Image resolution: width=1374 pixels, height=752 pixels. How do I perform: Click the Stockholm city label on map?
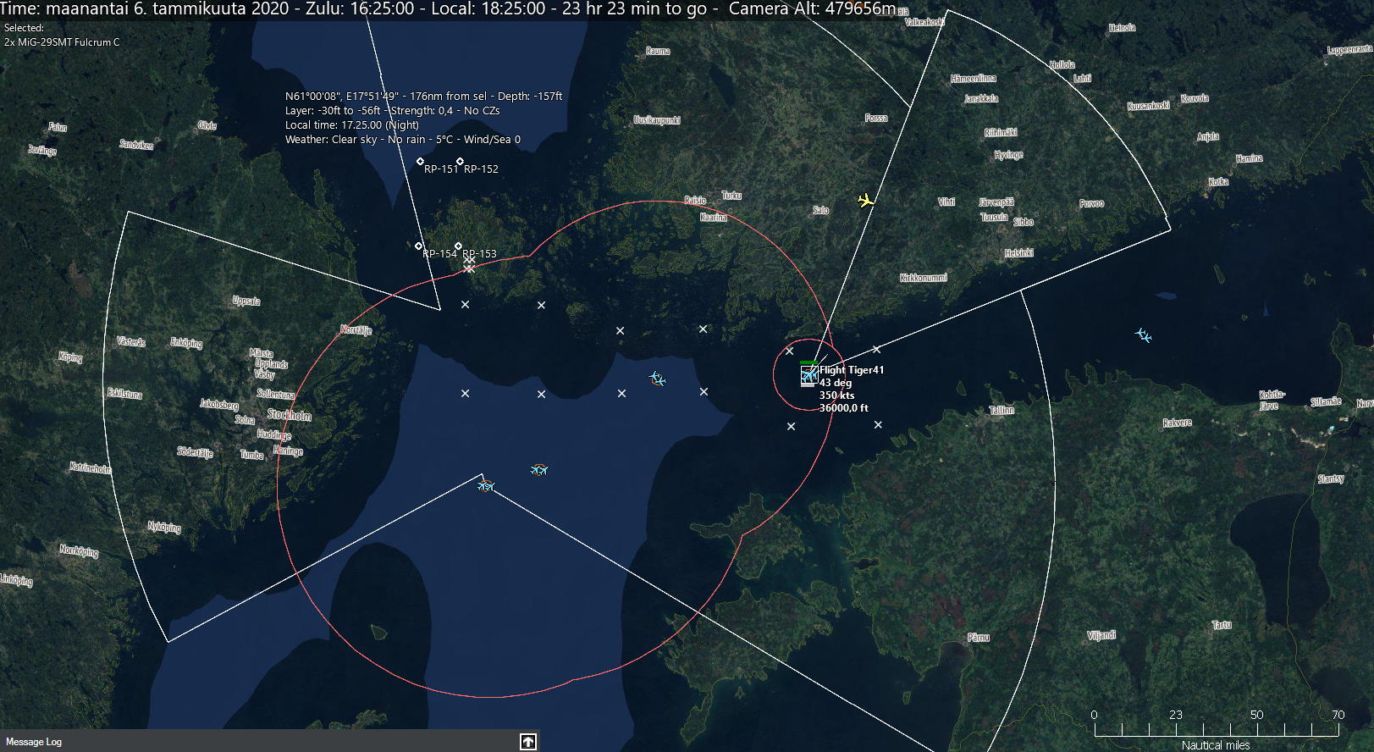tap(289, 415)
